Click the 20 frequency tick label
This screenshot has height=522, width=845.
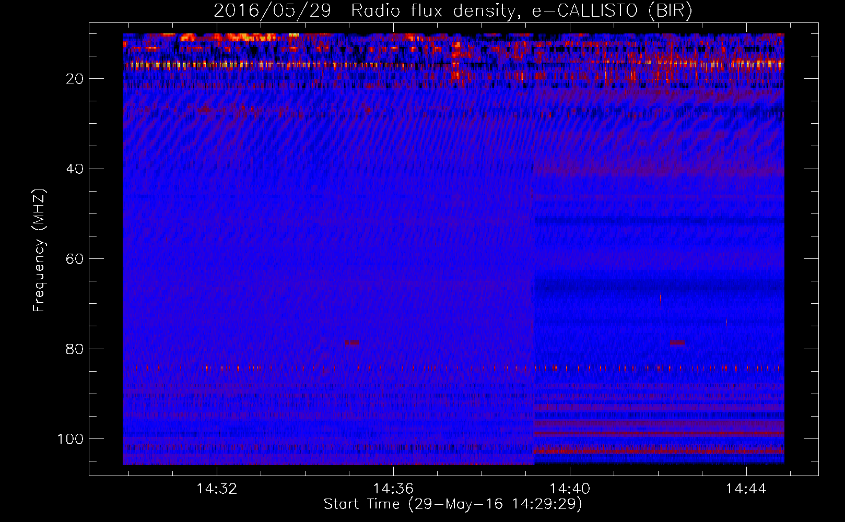pos(75,79)
